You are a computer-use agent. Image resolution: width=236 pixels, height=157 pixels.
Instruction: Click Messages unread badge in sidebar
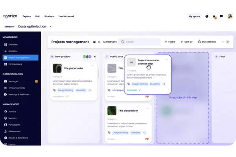37,81
